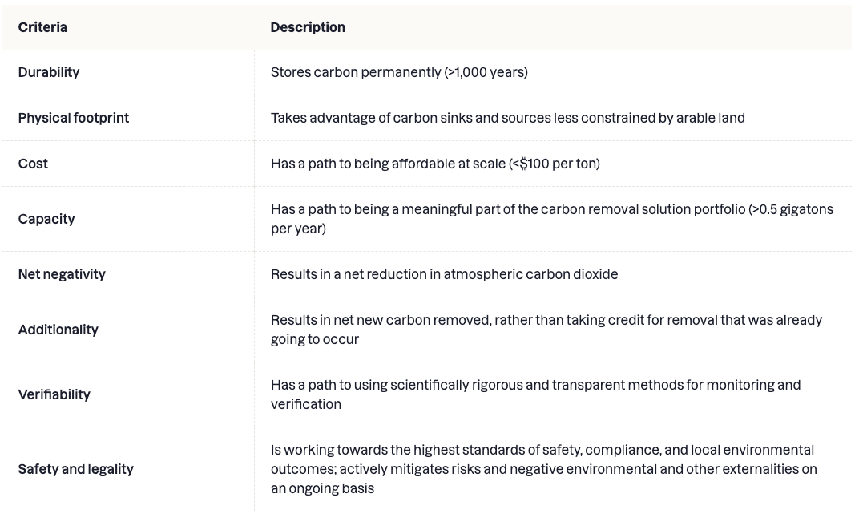
Task: Click the description mentioning arable land
Action: [508, 118]
